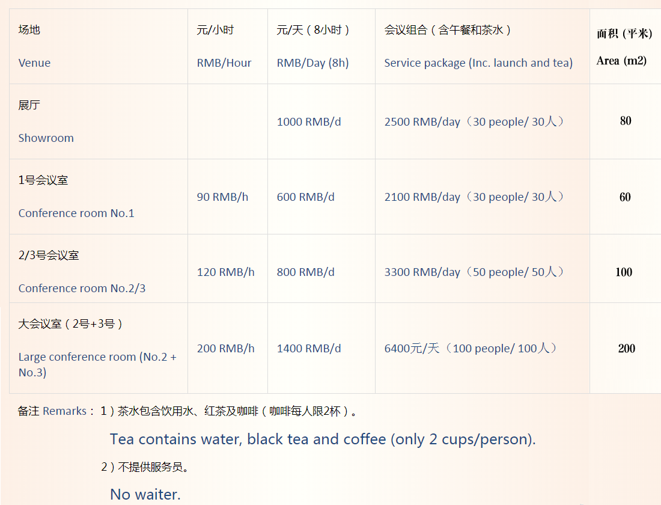
Task: Click the area value 80
Action: (x=626, y=121)
